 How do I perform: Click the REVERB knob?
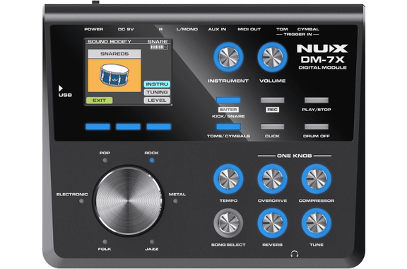pos(272,223)
